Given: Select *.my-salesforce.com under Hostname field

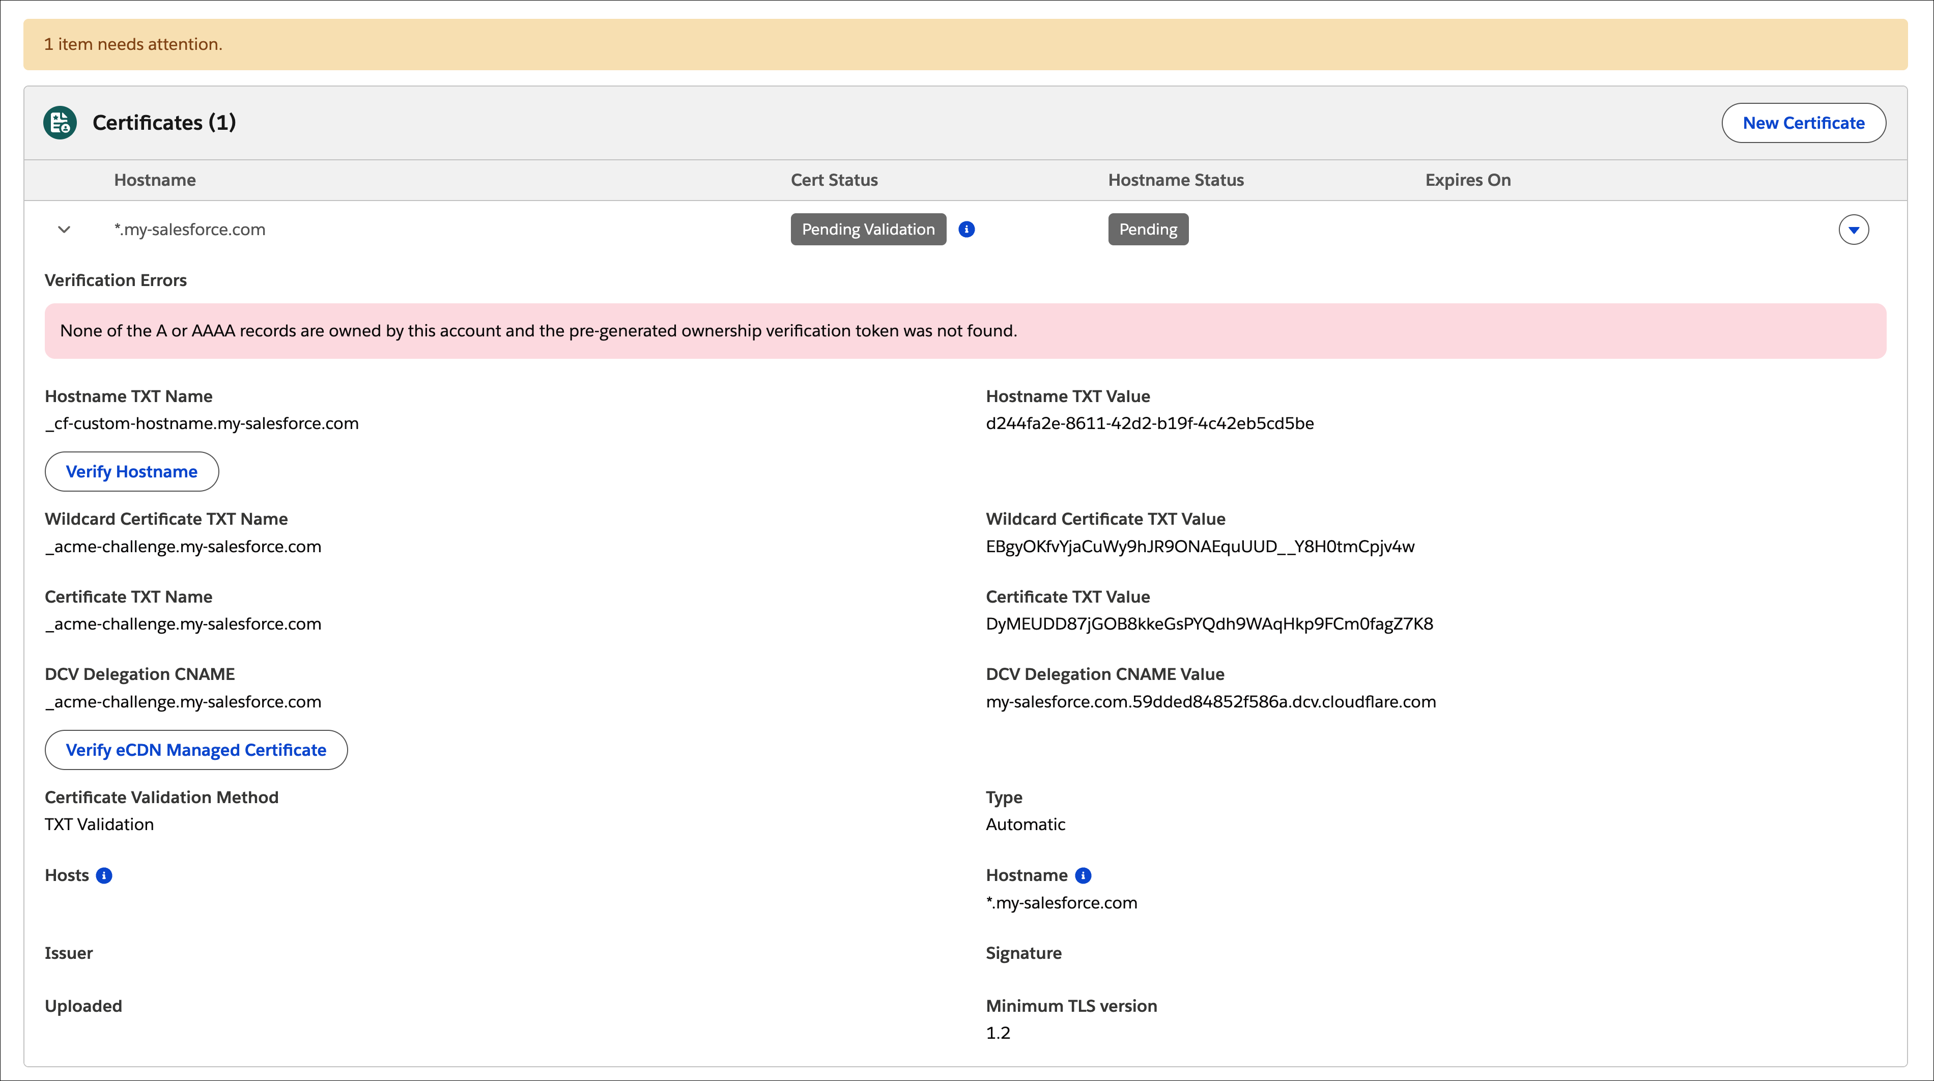Looking at the screenshot, I should coord(1061,903).
